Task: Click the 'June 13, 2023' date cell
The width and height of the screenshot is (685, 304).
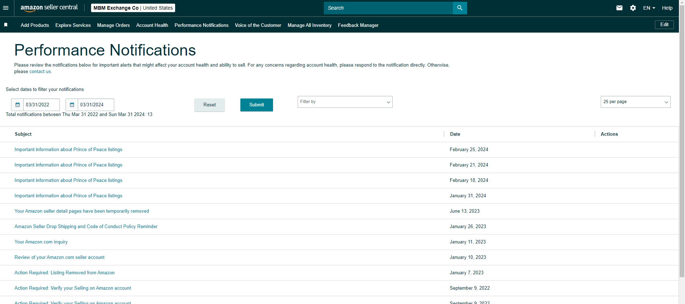Action: [x=465, y=211]
